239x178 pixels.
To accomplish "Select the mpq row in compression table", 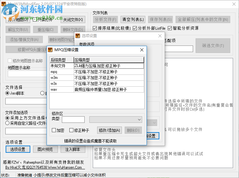I will click(x=97, y=72).
